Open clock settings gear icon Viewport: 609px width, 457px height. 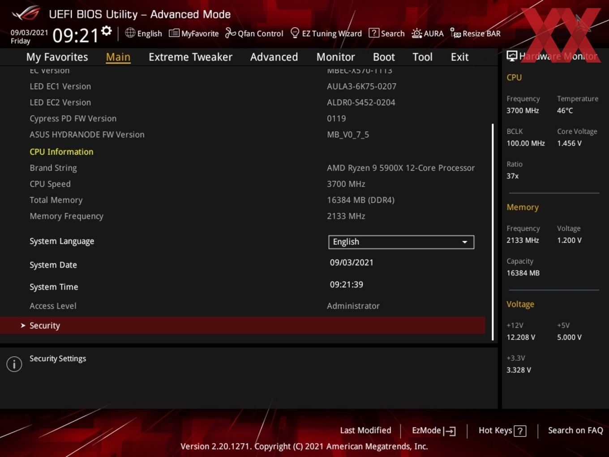106,30
